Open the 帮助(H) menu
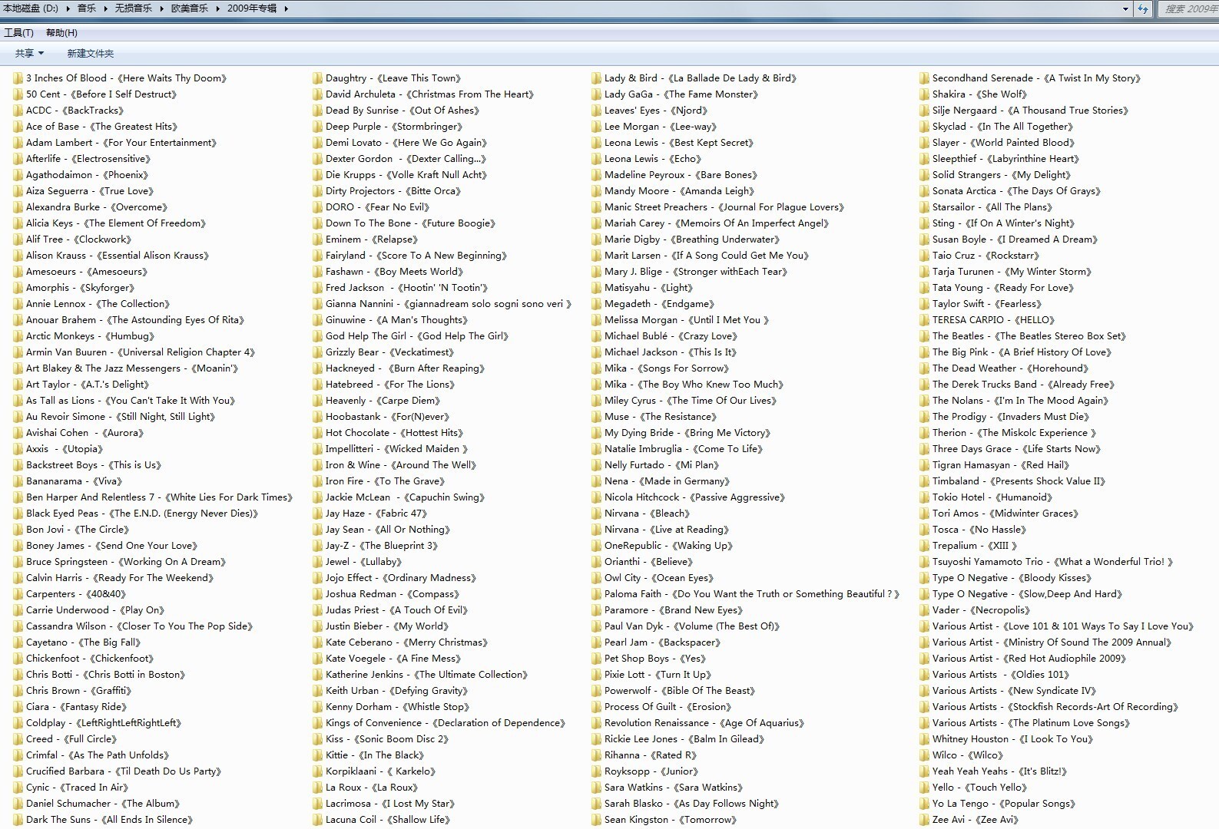Viewport: 1219px width, 829px height. point(61,33)
